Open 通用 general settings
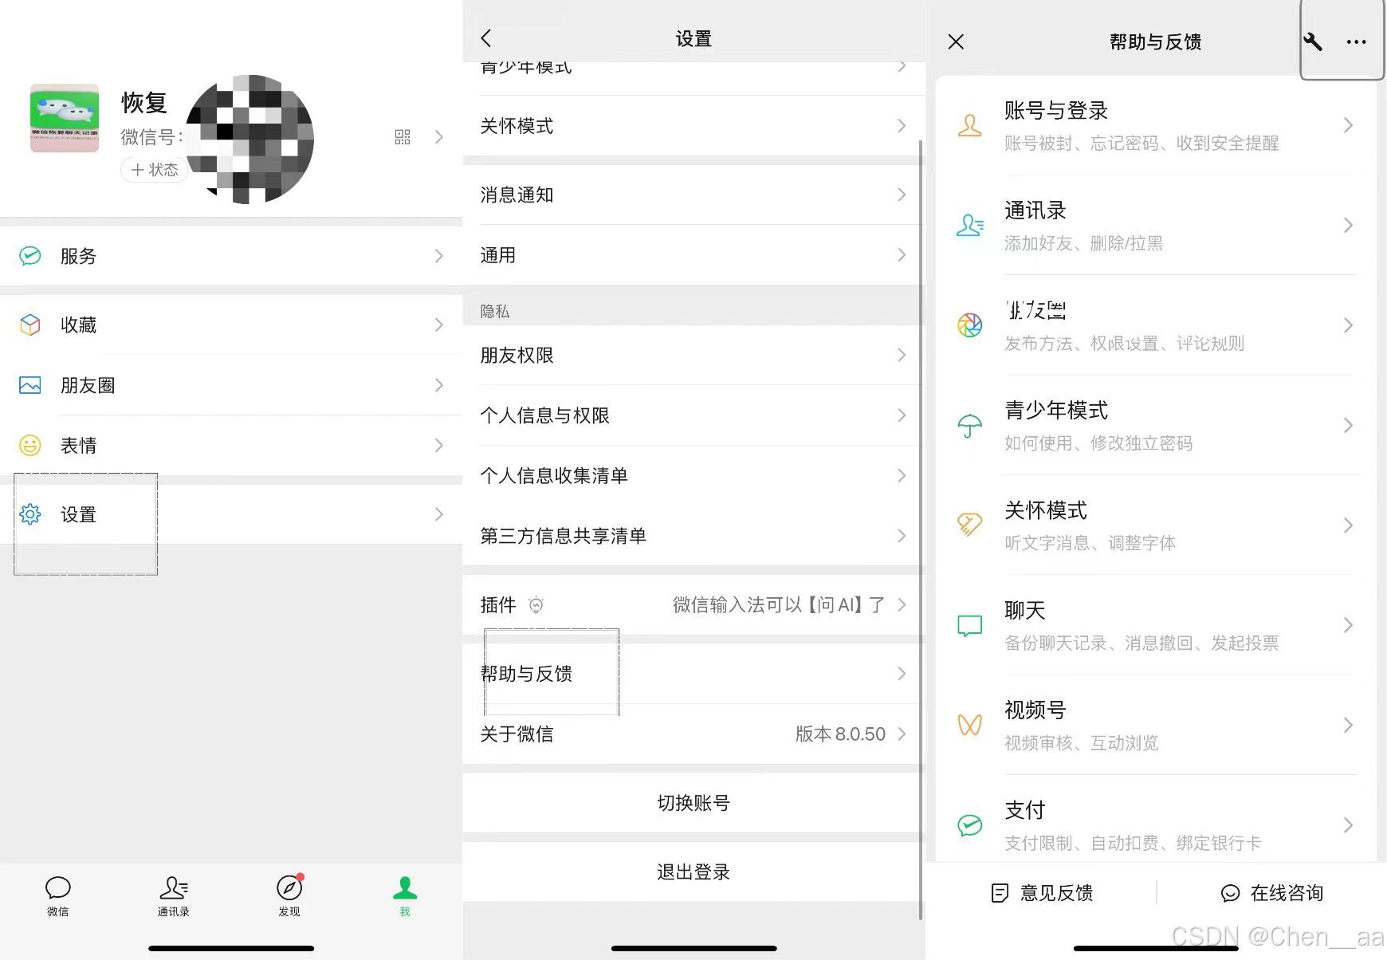Screen dimensions: 1387x960 pos(693,255)
